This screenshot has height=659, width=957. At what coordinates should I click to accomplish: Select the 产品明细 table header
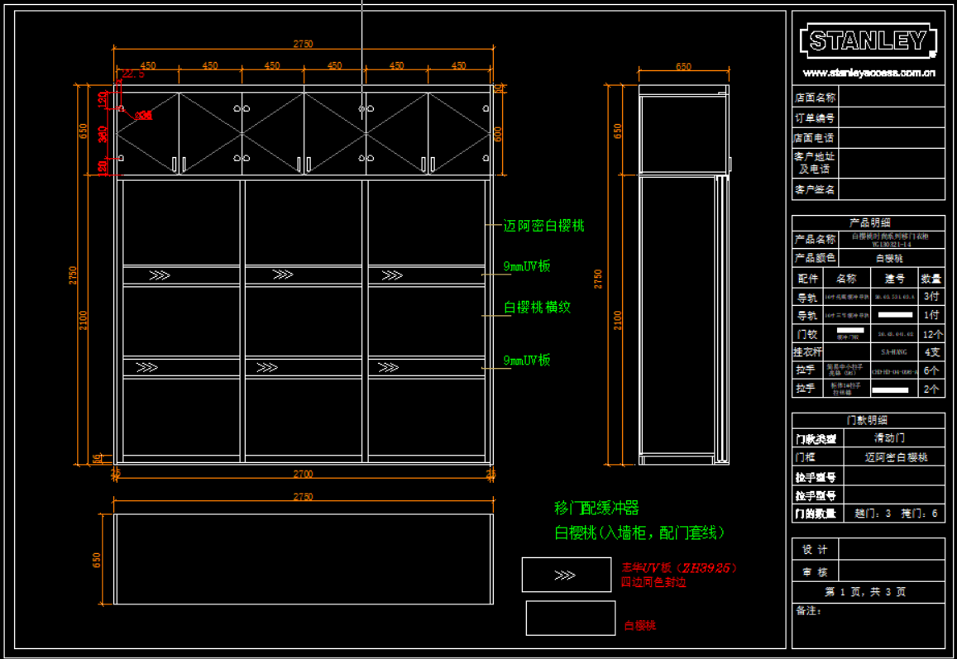868,222
